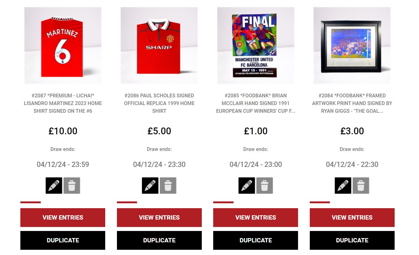This screenshot has width=419, height=255.
Task: Open the Martinez number 6 shirt image
Action: (63, 45)
